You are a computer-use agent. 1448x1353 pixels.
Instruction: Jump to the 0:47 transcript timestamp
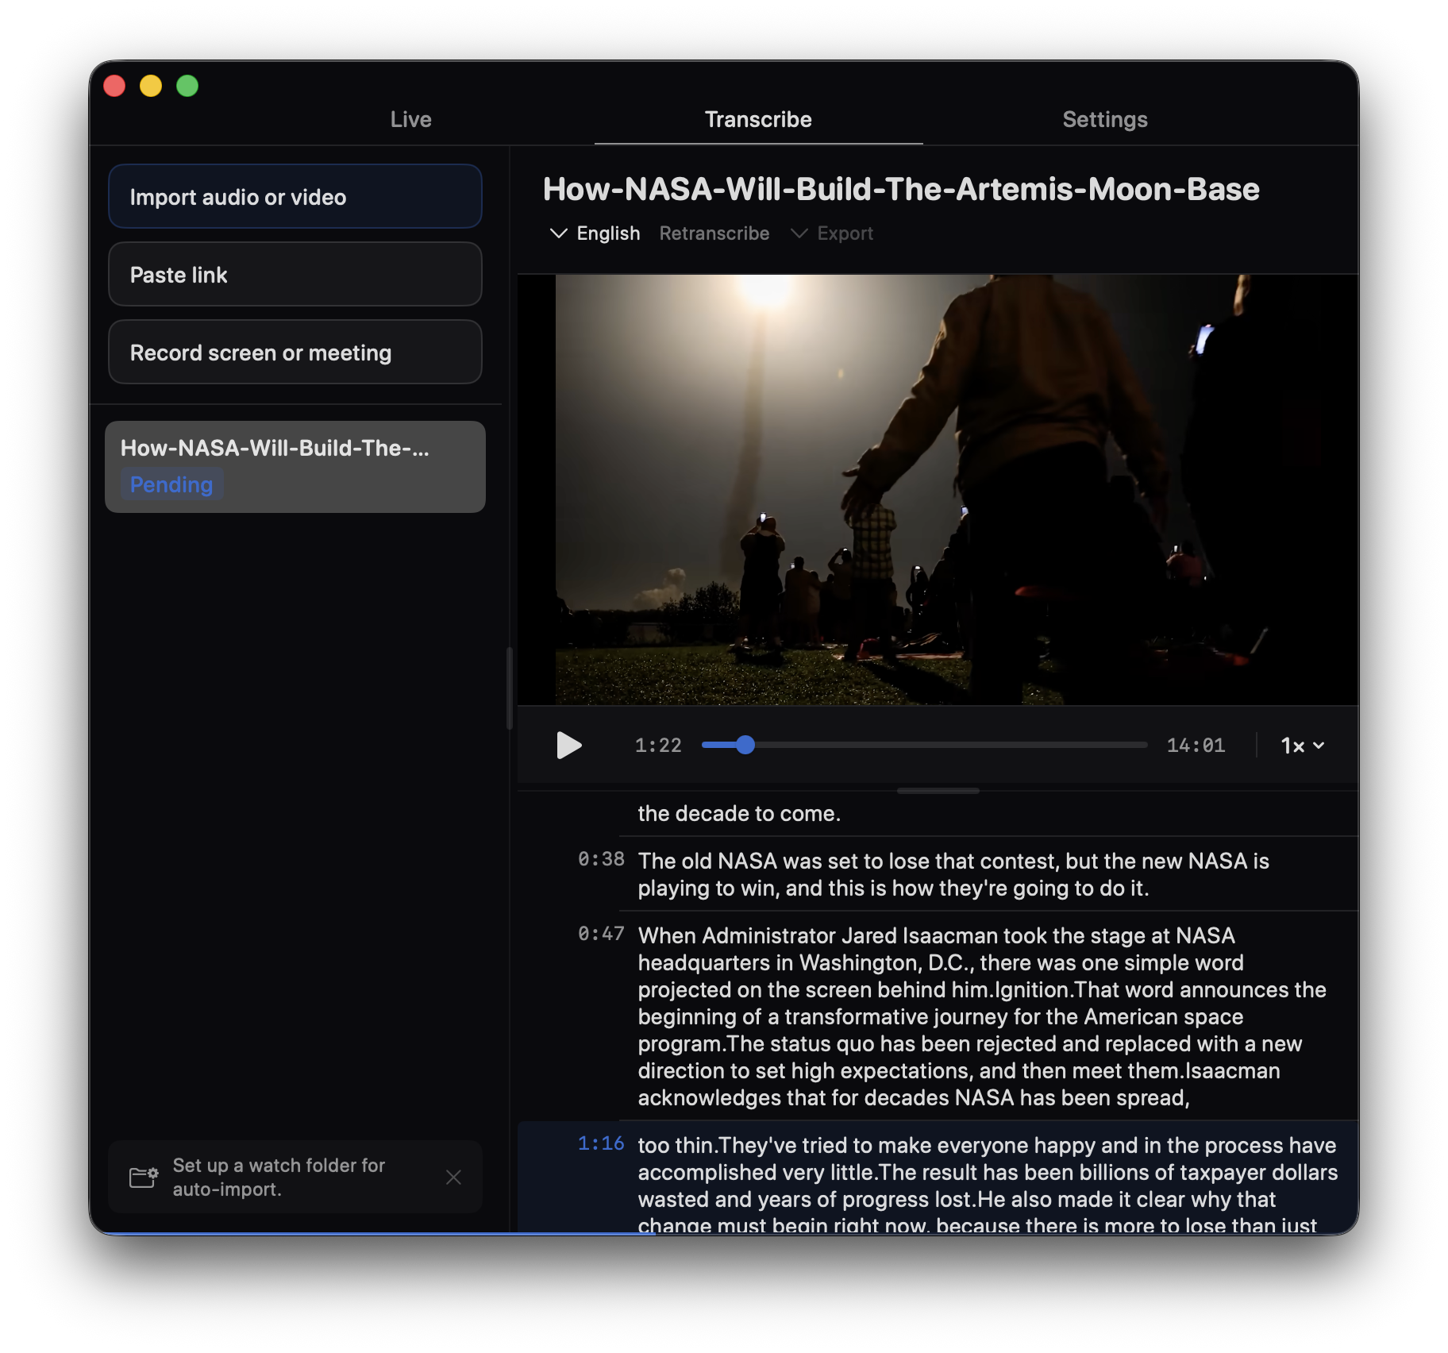[x=601, y=934]
